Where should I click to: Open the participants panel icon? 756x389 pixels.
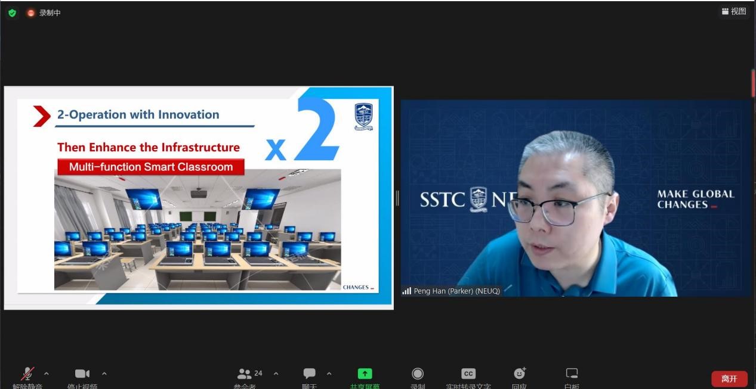[x=245, y=374]
